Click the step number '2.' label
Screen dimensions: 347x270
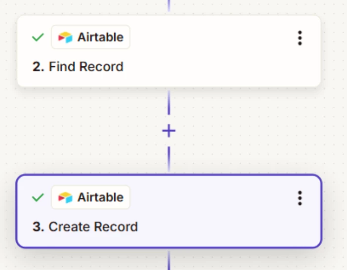[38, 67]
